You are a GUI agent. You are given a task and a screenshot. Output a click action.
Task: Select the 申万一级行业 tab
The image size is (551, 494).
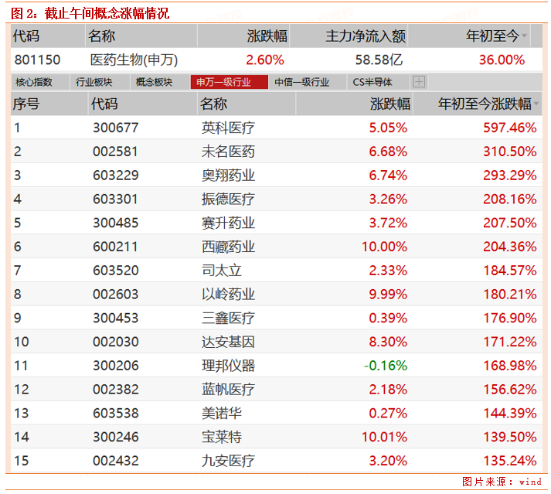coord(229,82)
